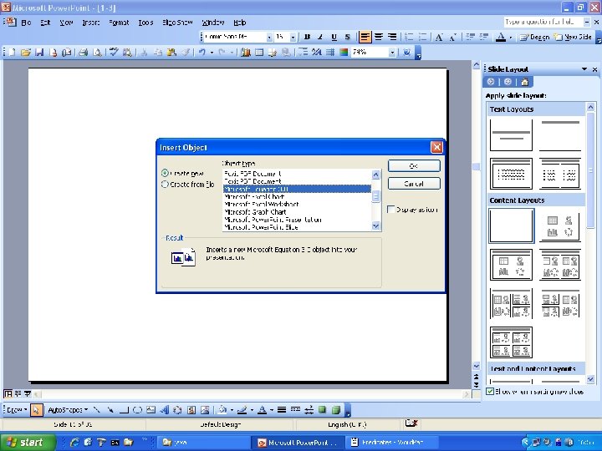Save the presentation with the floppy icon
The height and width of the screenshot is (451, 602).
(x=38, y=52)
